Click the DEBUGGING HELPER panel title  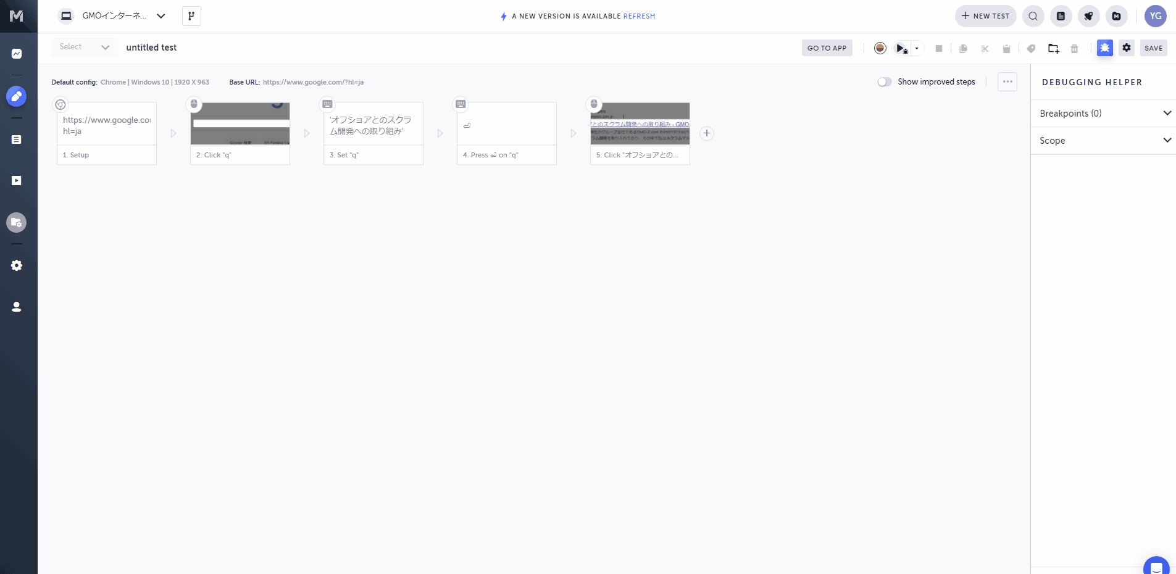(x=1092, y=82)
